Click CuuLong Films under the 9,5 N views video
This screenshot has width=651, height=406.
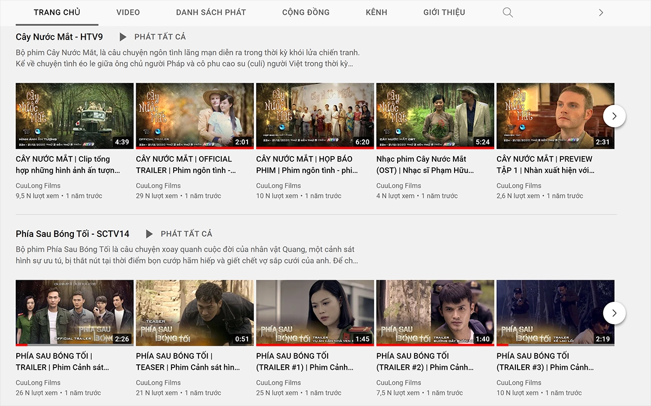(38, 185)
